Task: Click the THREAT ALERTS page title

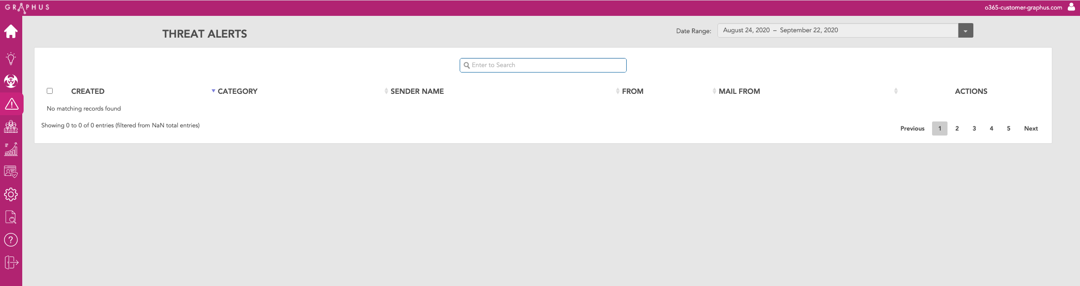Action: tap(205, 34)
